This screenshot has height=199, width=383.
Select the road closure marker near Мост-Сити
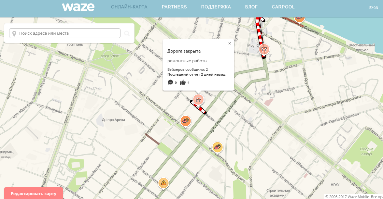point(264,49)
